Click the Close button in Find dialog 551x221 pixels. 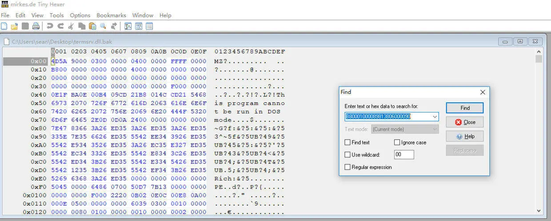point(465,122)
